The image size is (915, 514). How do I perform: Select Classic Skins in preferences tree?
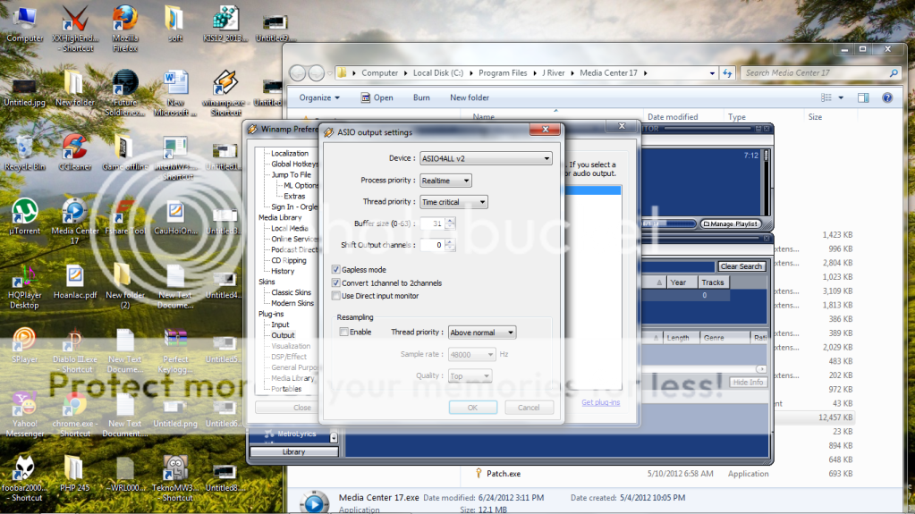(x=291, y=292)
